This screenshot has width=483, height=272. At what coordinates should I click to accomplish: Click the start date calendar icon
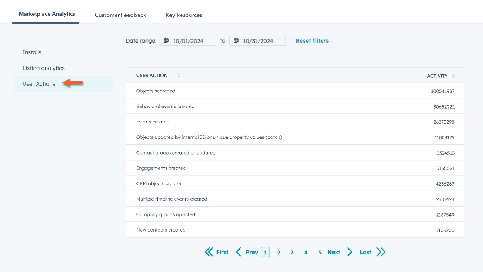166,41
